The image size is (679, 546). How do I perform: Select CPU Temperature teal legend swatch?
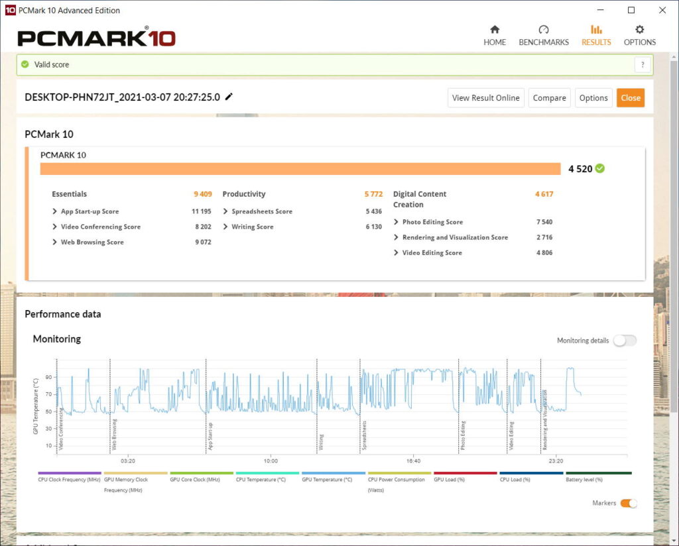267,473
